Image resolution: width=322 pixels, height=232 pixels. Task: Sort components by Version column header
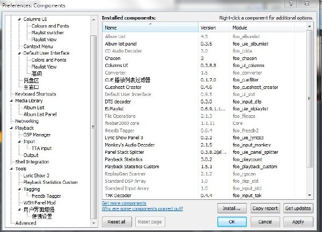pyautogui.click(x=214, y=27)
